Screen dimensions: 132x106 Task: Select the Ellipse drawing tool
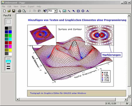pos(83,11)
